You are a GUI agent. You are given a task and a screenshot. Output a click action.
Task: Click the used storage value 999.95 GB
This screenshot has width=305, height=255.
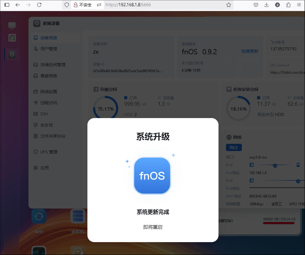pyautogui.click(x=135, y=104)
